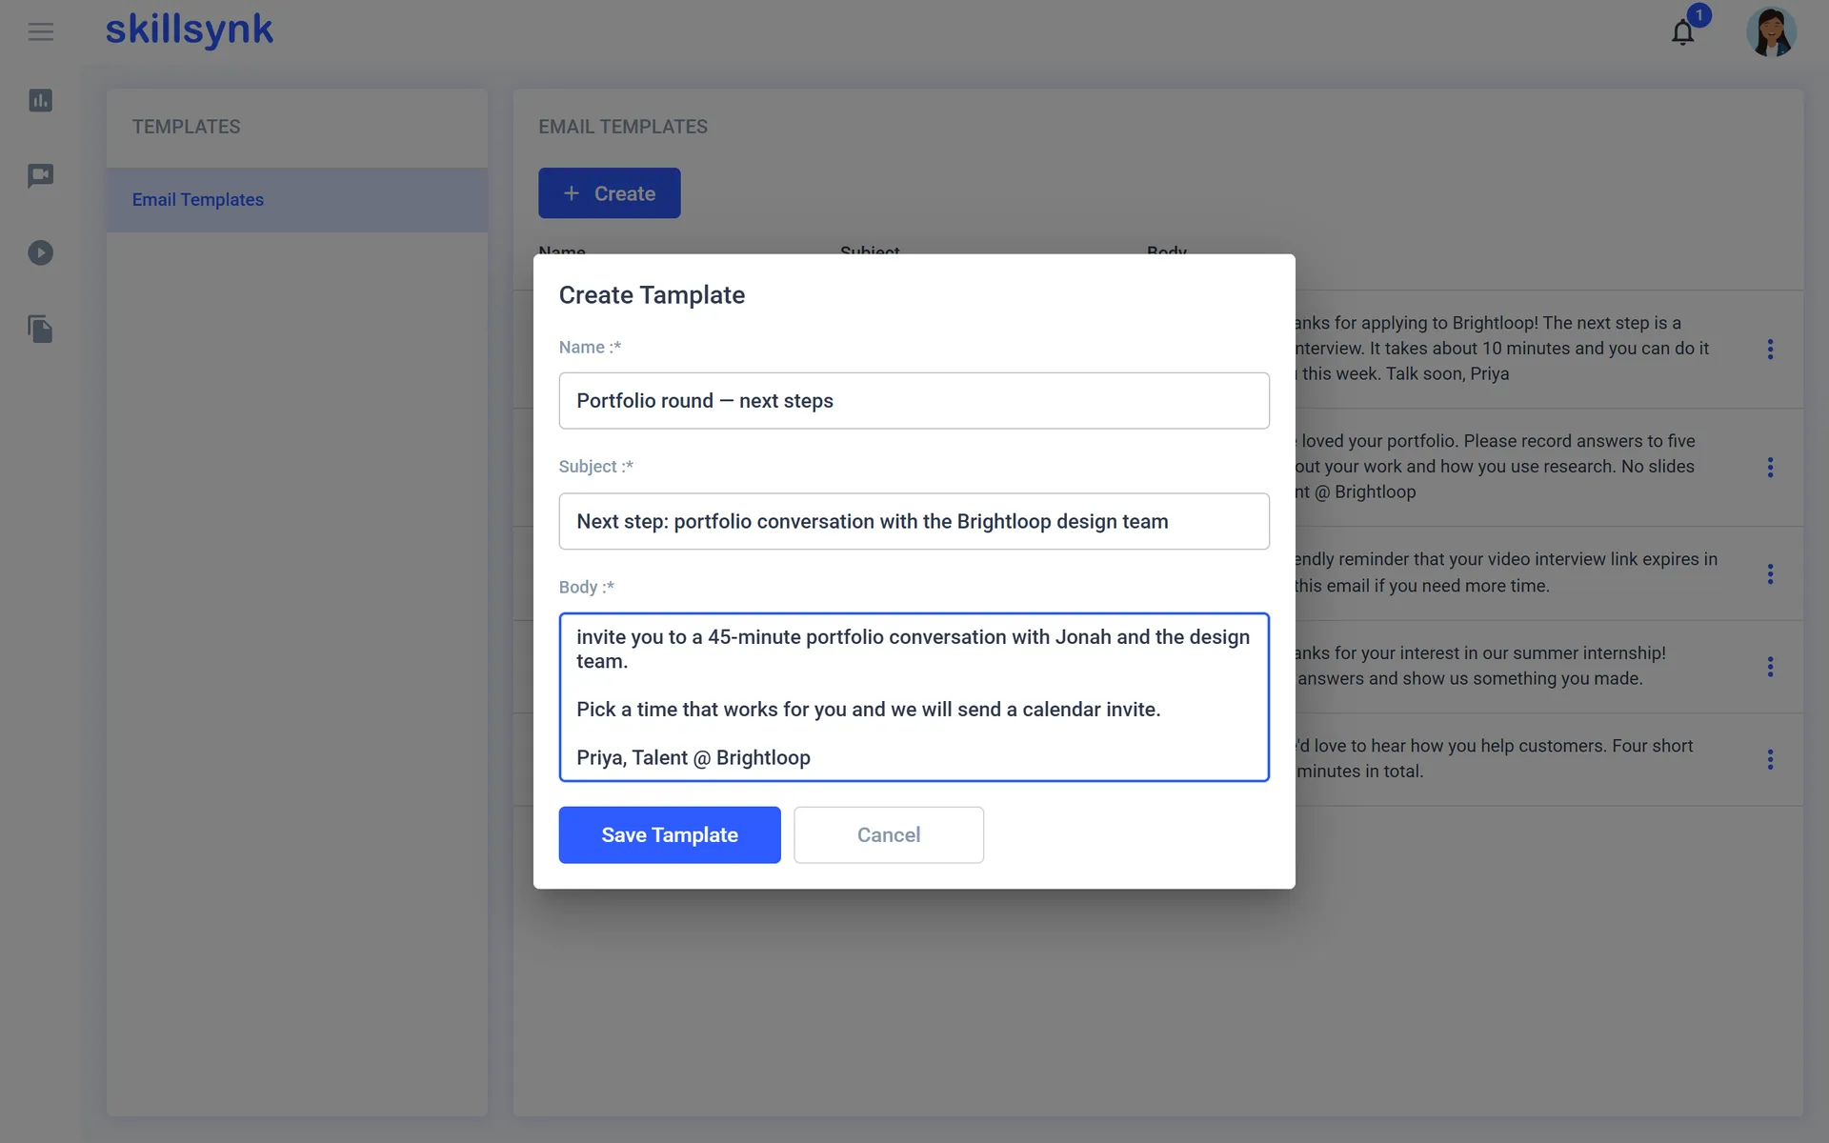Save the template
The height and width of the screenshot is (1143, 1829).
point(670,835)
